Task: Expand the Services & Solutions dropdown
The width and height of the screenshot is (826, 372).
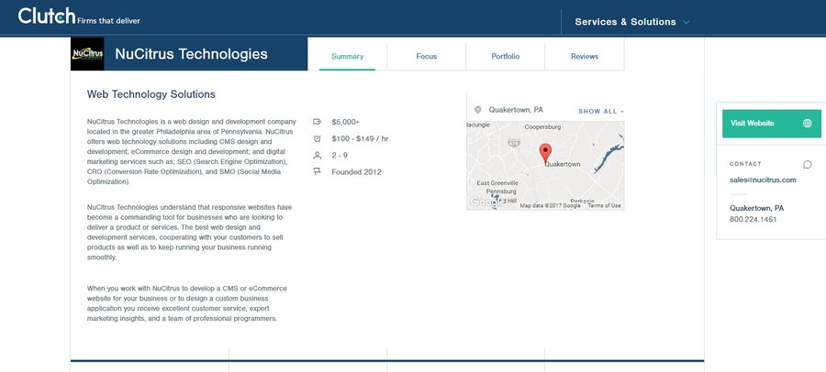Action: tap(632, 22)
